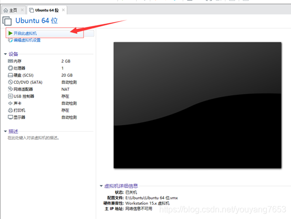Click into the 在此处键入对该虚拟机的描述 field
This screenshot has width=291, height=219.
[33, 138]
